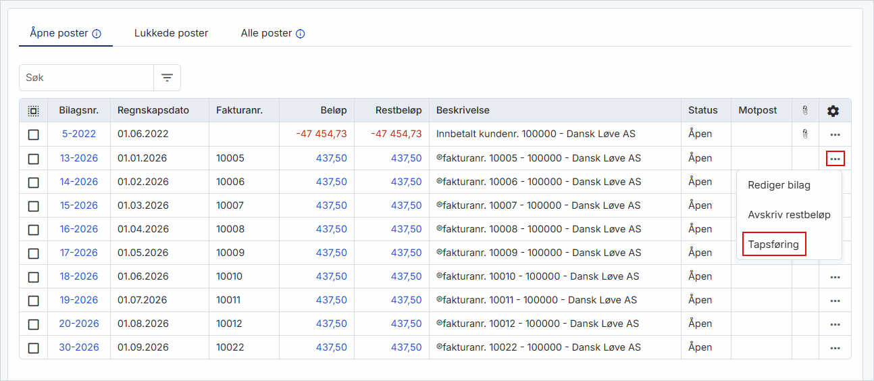Click info icon beside Åpne poster tab
The image size is (874, 381).
(97, 34)
